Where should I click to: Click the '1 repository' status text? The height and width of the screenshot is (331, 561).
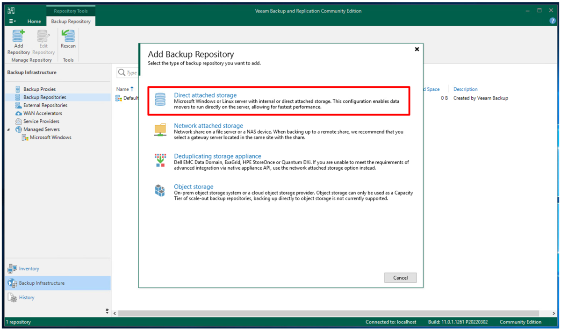[18, 322]
